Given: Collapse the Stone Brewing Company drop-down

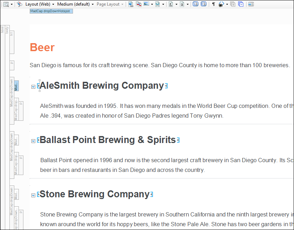Looking at the screenshot, I should click(x=33, y=195).
